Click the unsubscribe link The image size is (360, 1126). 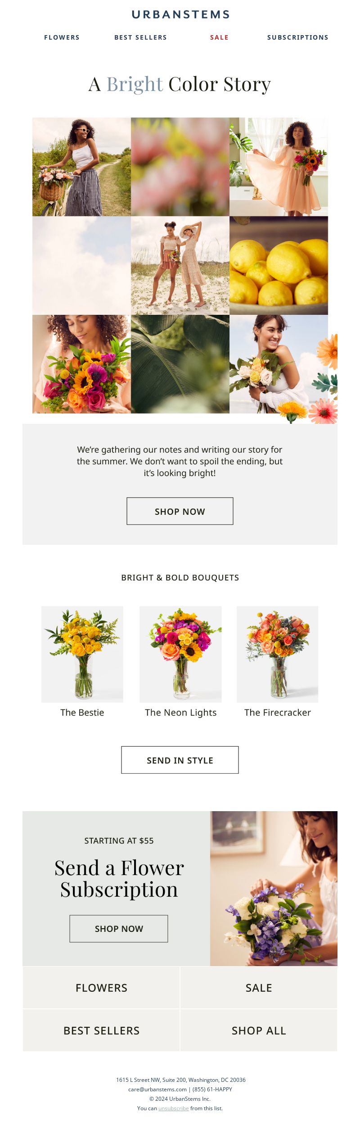tap(174, 1108)
